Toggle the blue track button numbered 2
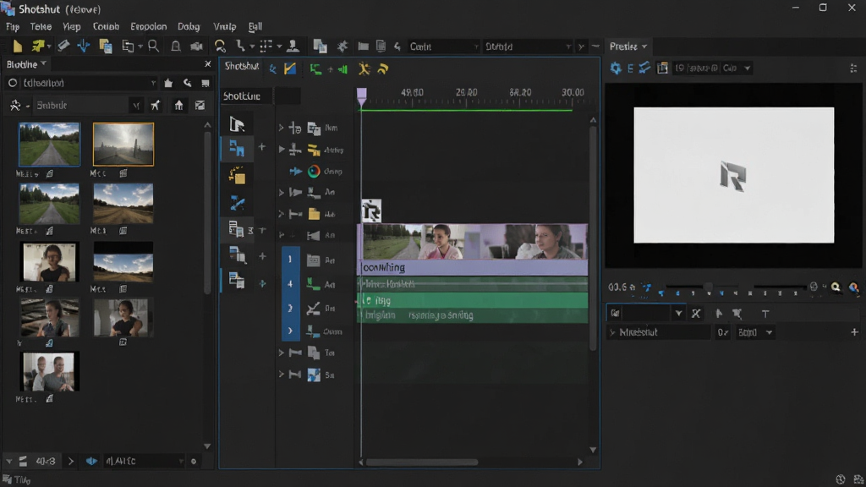 coord(290,308)
